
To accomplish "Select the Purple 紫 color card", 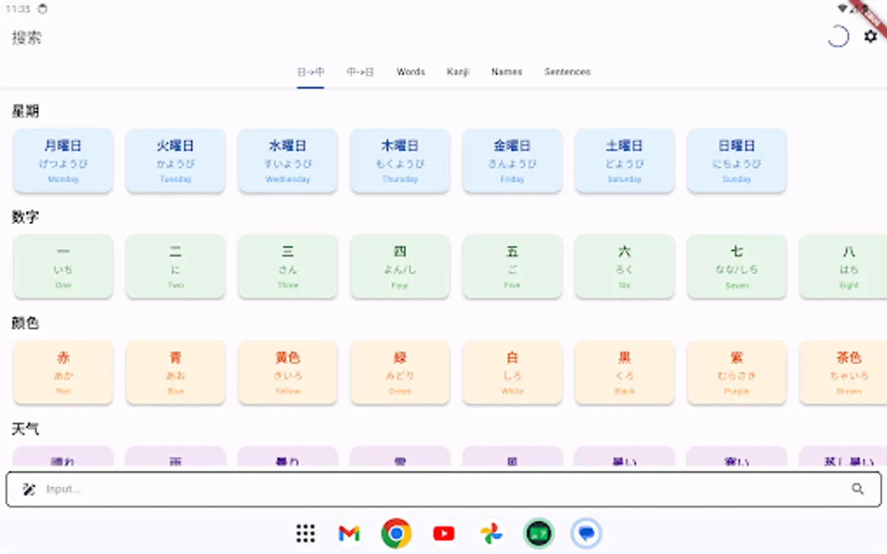I will 737,372.
